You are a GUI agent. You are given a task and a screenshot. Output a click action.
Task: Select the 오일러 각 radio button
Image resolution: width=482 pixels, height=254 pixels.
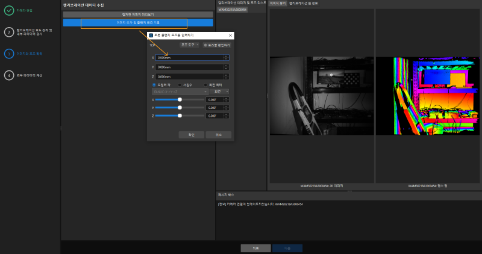point(154,85)
